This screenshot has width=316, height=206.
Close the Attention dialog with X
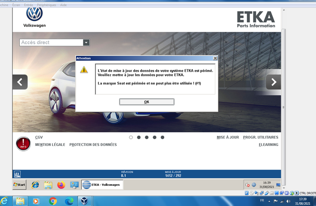(x=215, y=58)
